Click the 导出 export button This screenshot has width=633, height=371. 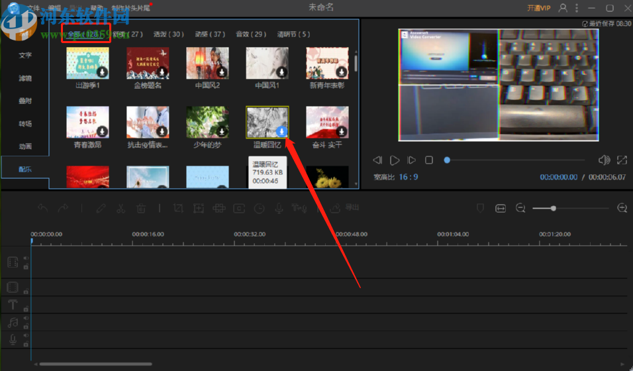point(345,208)
